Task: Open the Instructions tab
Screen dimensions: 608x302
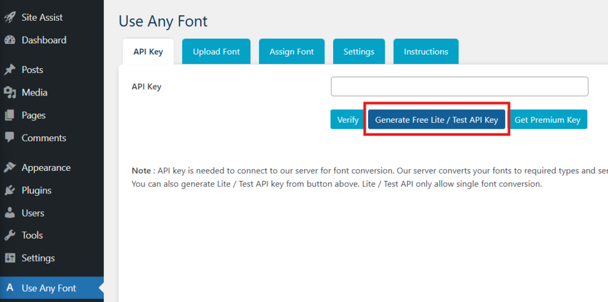Action: (426, 52)
